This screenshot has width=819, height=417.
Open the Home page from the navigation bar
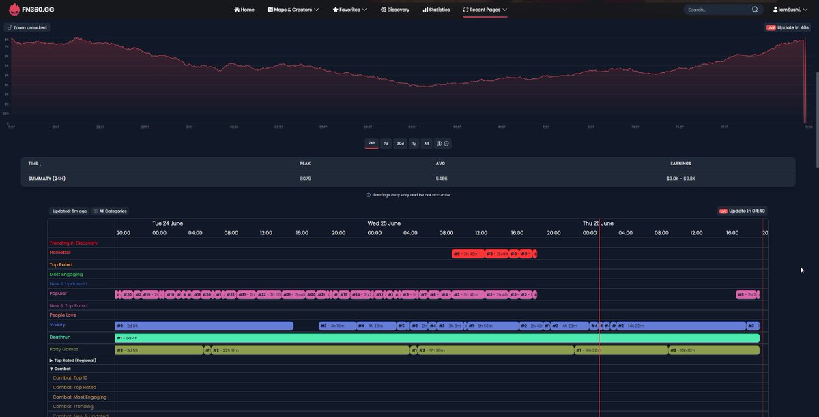click(x=244, y=10)
